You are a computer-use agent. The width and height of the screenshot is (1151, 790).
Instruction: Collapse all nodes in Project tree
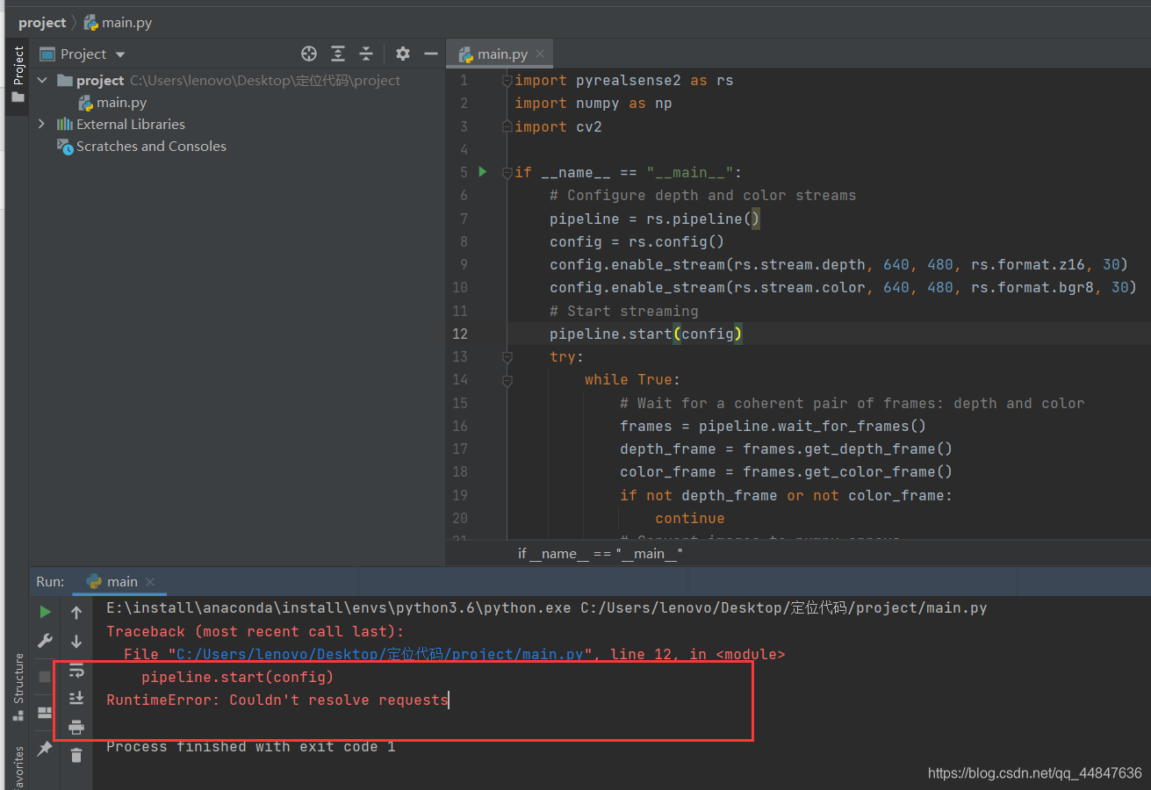[x=366, y=54]
